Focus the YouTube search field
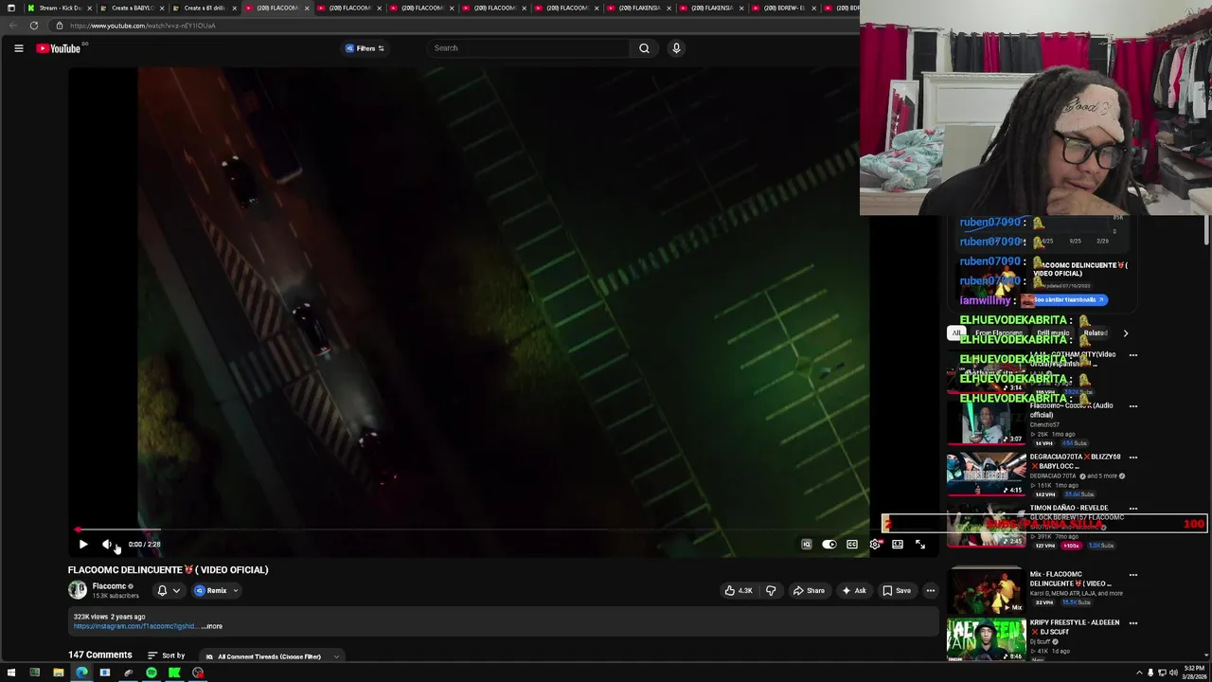This screenshot has height=682, width=1212. 528,48
